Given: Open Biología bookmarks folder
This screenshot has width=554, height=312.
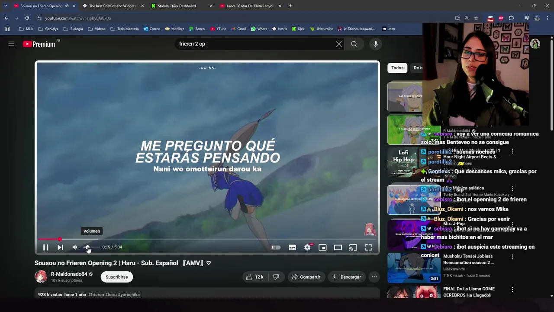Looking at the screenshot, I should 73,29.
